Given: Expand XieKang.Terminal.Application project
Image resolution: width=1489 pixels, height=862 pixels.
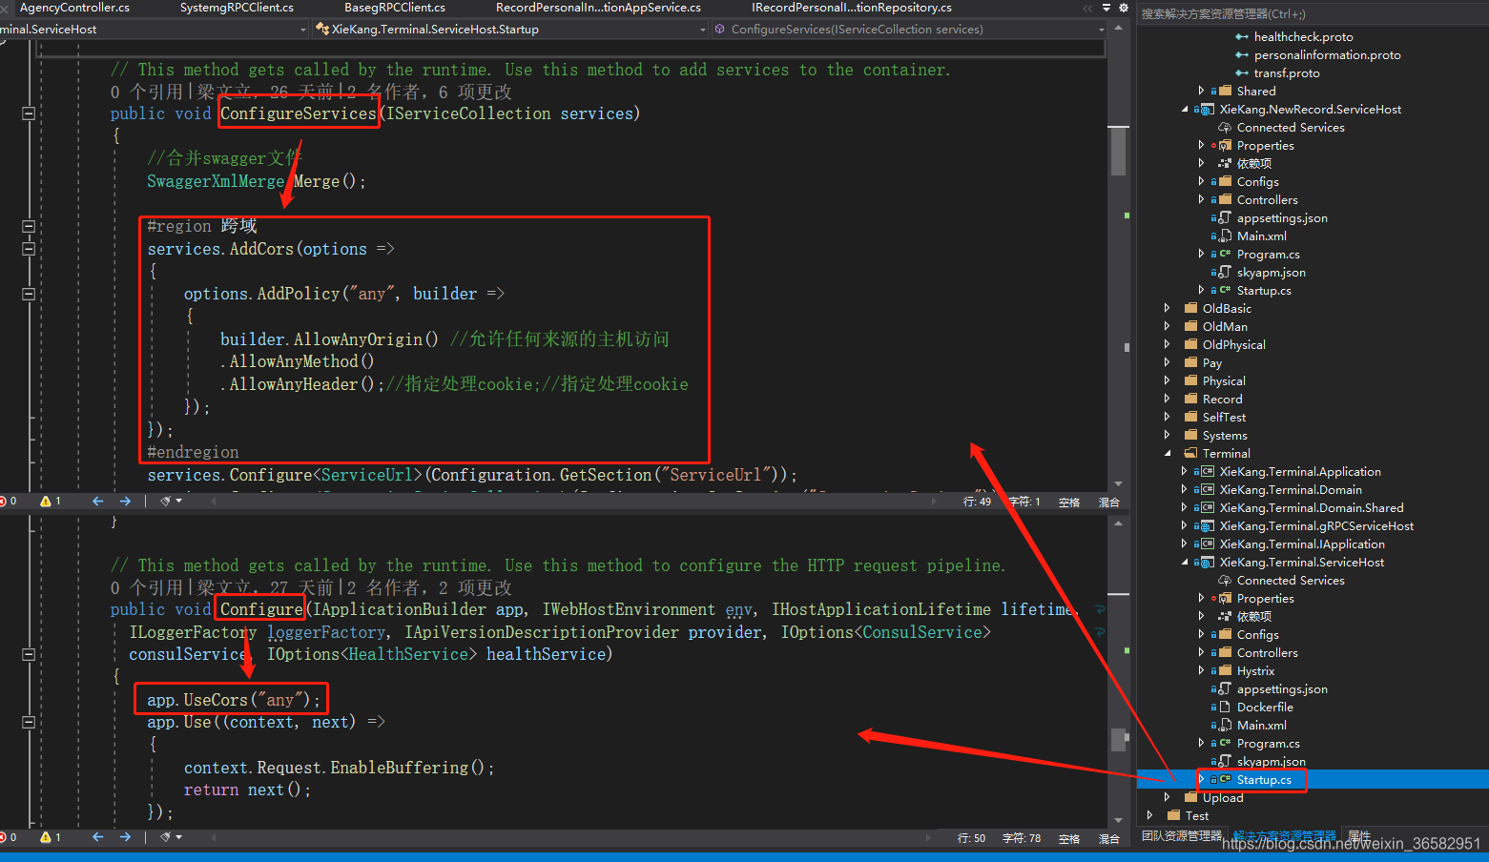Looking at the screenshot, I should [x=1184, y=472].
